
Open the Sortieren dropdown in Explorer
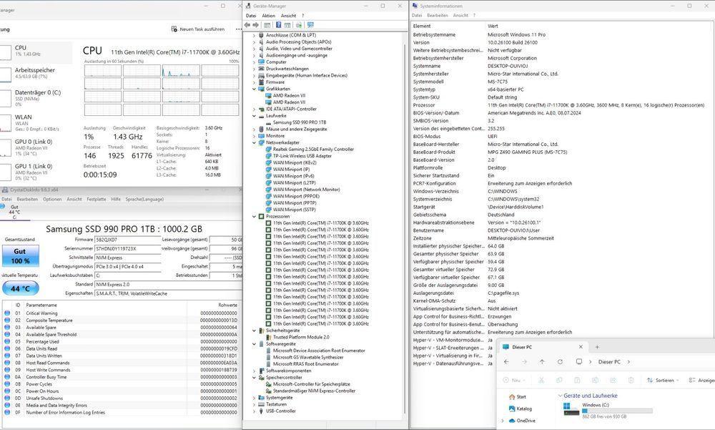click(664, 381)
